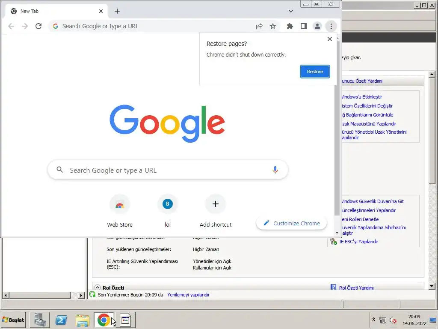Click the refresh icon beside Son Yenilenme
This screenshot has width=438, height=329.
92,294
